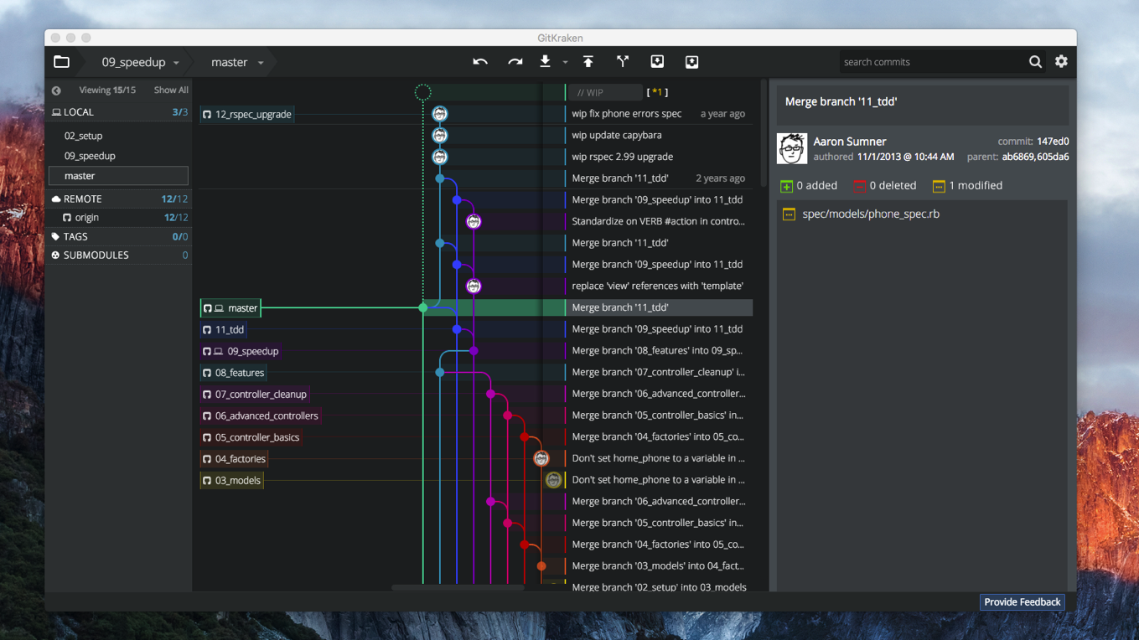Screen dimensions: 1139x640
Task: Select commit 'Merge branch 02_setup into 03_models'
Action: pyautogui.click(x=659, y=586)
